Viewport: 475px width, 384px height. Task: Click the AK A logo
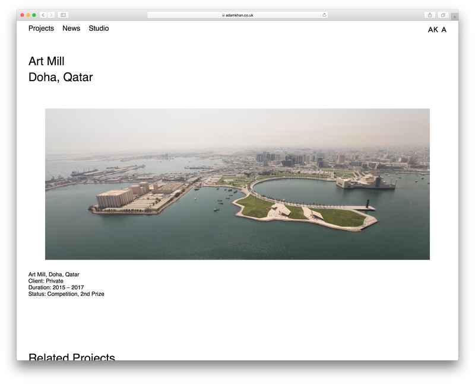pyautogui.click(x=437, y=30)
